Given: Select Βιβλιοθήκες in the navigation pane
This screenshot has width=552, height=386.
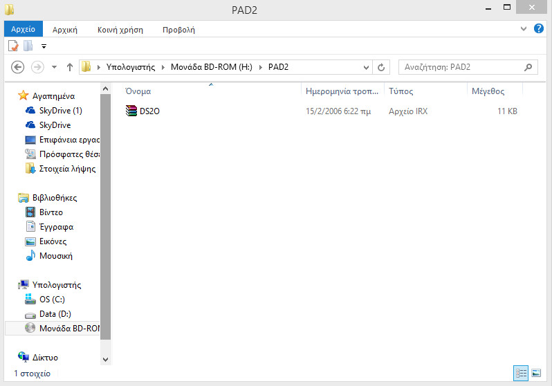Looking at the screenshot, I should pyautogui.click(x=55, y=198).
